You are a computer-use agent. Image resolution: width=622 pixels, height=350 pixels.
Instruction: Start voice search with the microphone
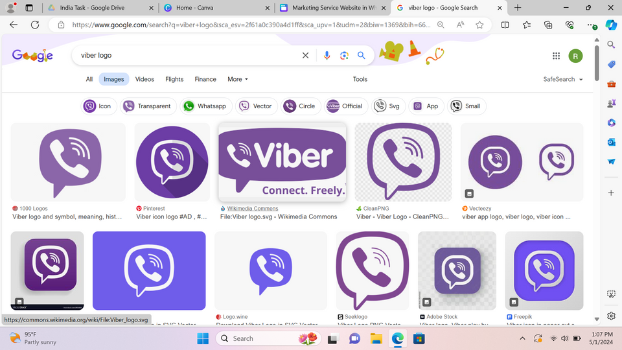(327, 55)
